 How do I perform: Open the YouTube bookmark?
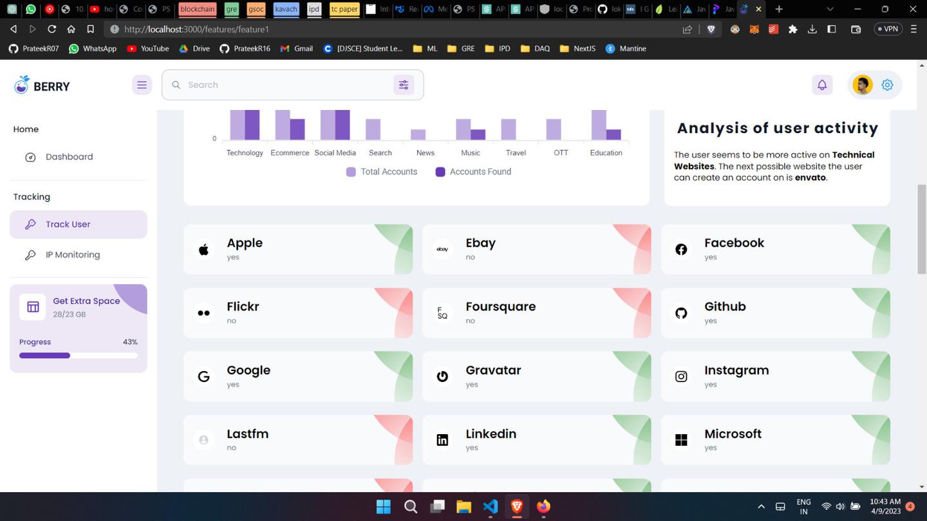click(148, 48)
